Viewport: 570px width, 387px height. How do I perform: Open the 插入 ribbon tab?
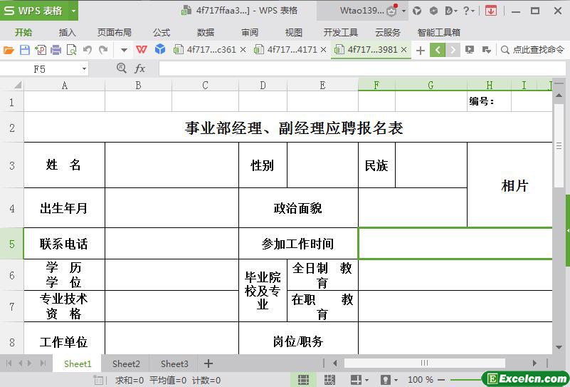[x=68, y=32]
